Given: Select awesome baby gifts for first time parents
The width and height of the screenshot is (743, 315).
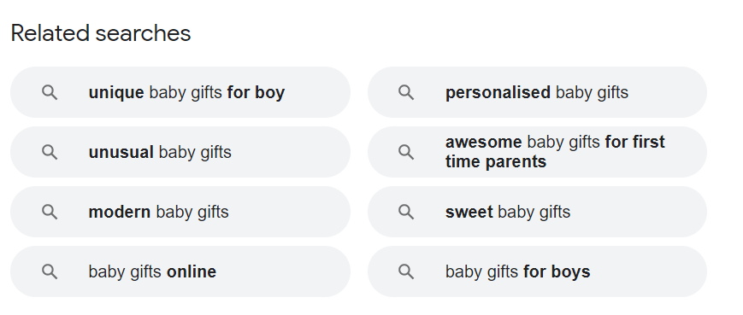Looking at the screenshot, I should [x=537, y=152].
